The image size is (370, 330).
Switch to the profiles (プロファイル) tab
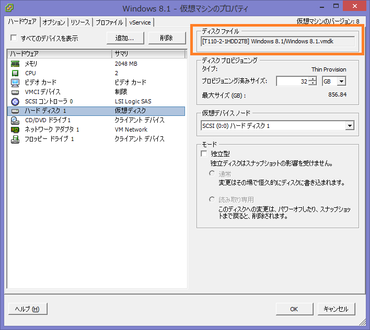[x=109, y=22]
